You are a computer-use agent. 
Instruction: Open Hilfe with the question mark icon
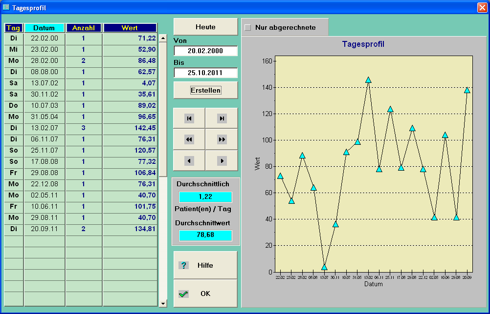[x=205, y=265]
